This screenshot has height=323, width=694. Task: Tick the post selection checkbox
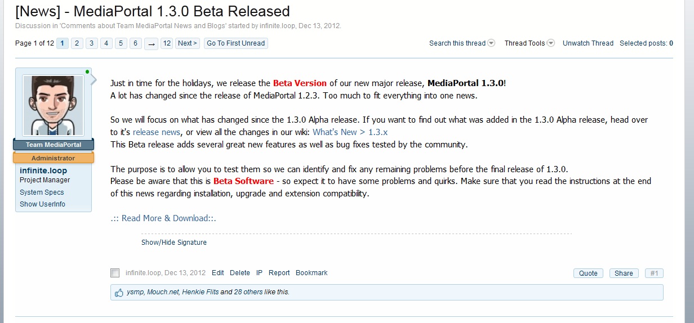pyautogui.click(x=115, y=273)
